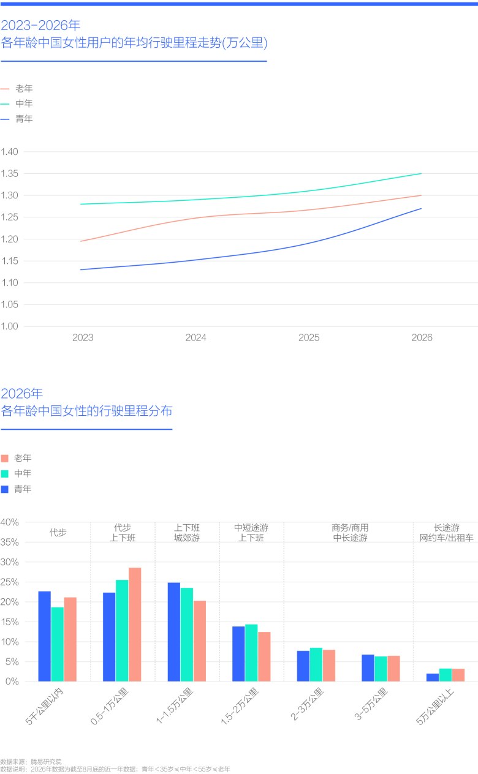Click the 2024 x-axis label
This screenshot has width=478, height=774.
[196, 338]
